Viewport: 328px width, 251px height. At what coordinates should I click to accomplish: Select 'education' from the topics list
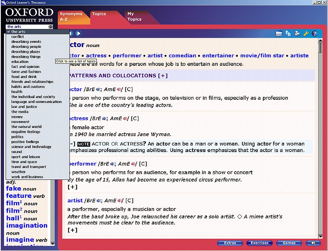click(x=20, y=62)
